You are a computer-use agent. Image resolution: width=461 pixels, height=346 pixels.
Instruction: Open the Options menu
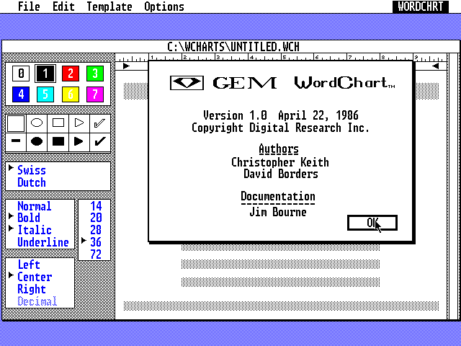tap(164, 6)
